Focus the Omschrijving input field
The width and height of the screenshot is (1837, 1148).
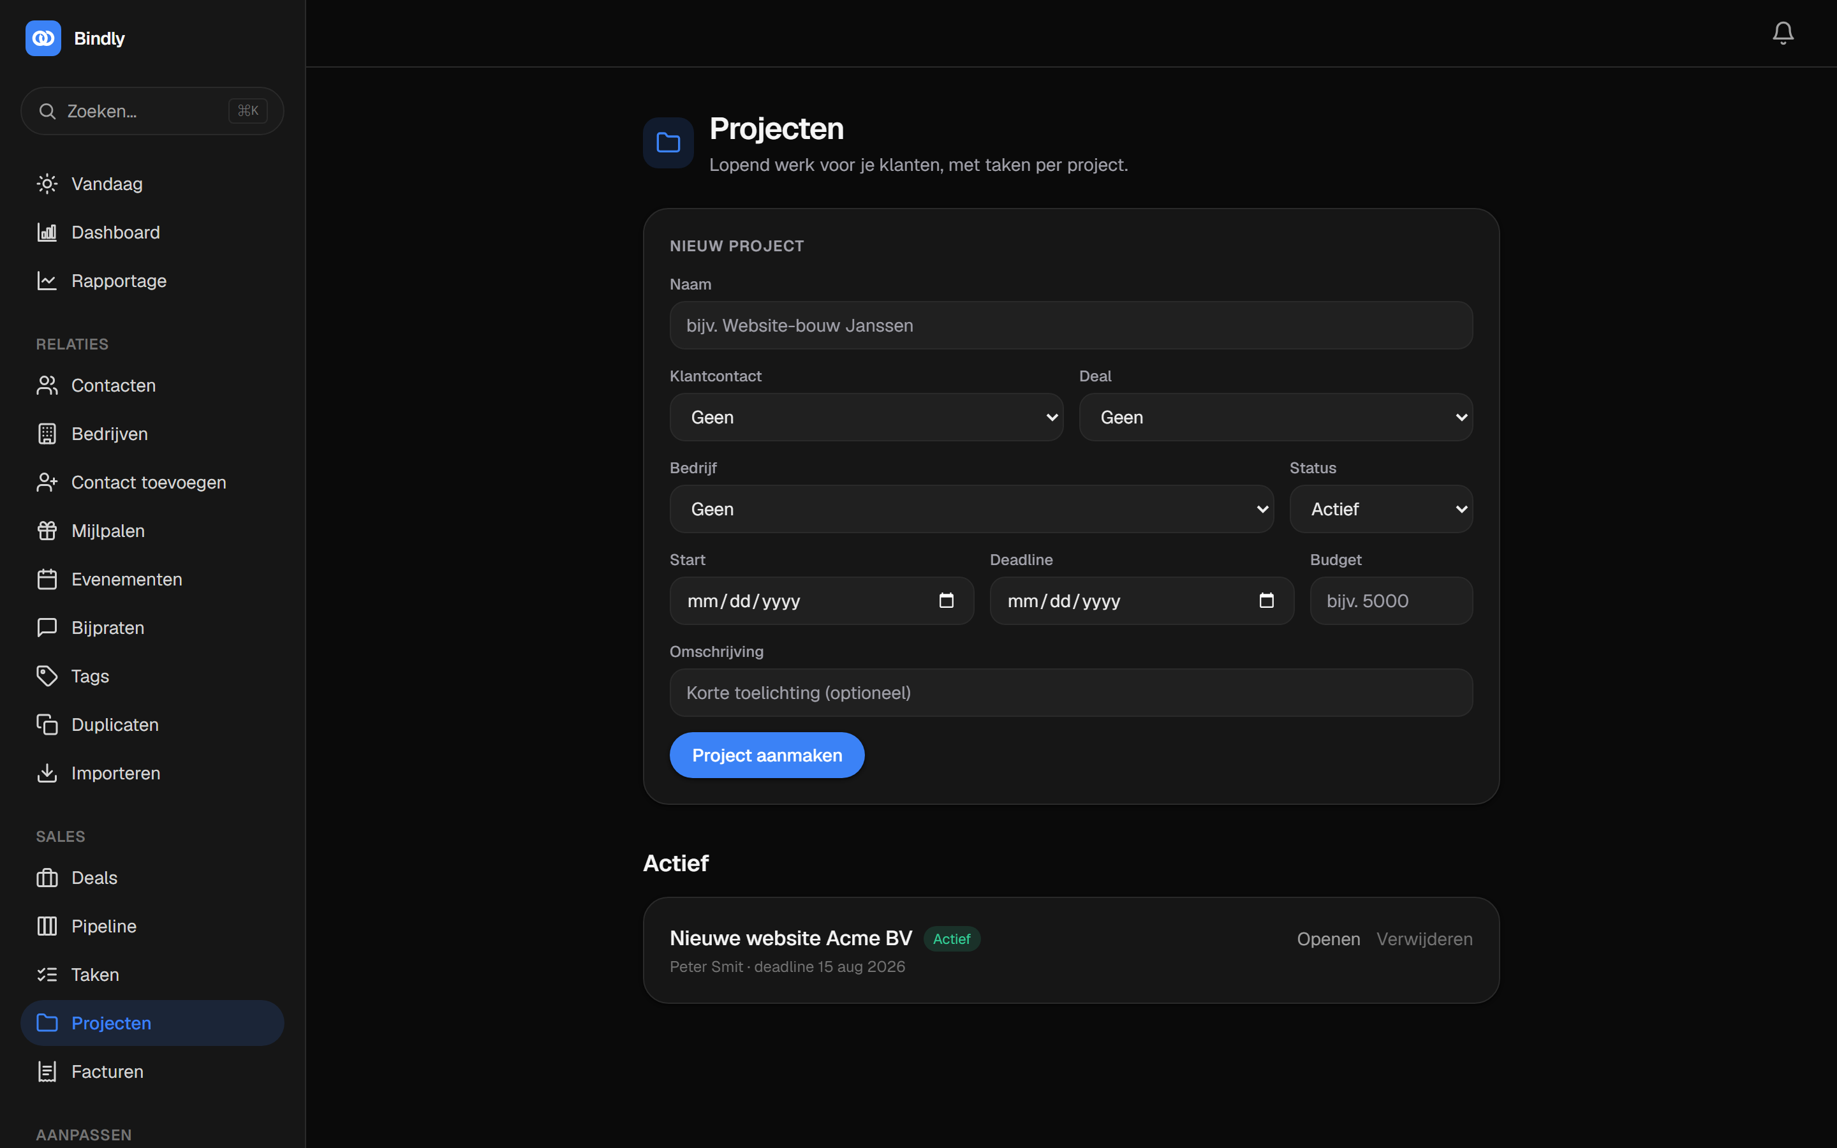1071,693
